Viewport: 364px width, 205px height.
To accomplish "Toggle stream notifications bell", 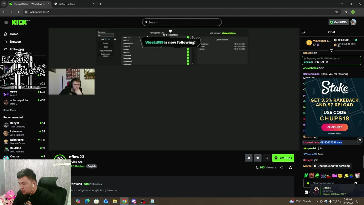I will click(x=249, y=158).
